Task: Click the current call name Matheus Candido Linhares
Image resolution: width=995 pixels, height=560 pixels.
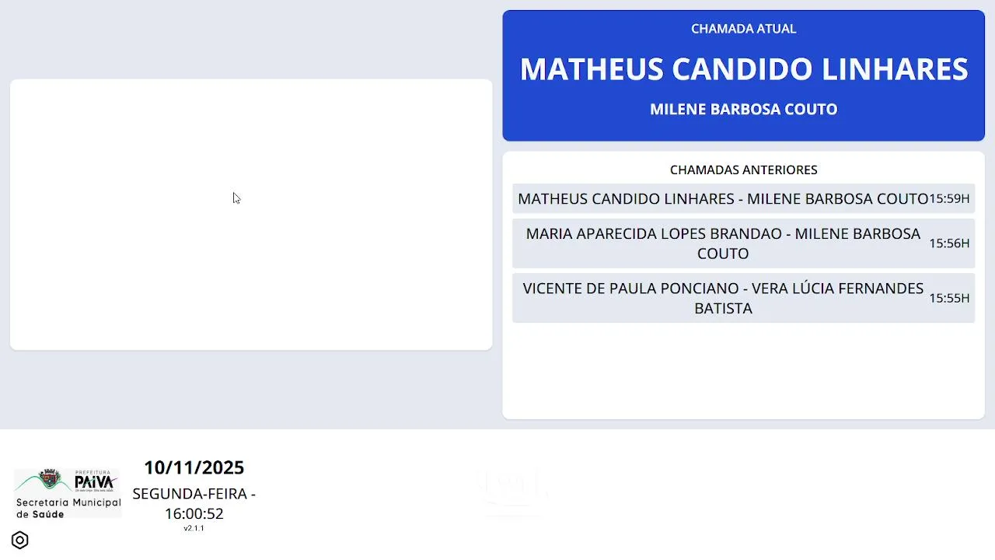Action: coord(743,69)
